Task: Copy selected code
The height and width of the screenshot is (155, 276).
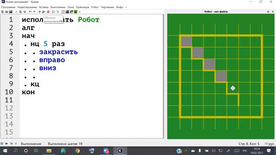Action: click(20, 12)
